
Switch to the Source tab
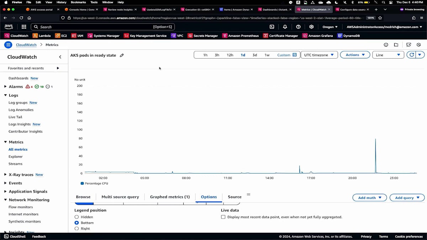(234, 197)
